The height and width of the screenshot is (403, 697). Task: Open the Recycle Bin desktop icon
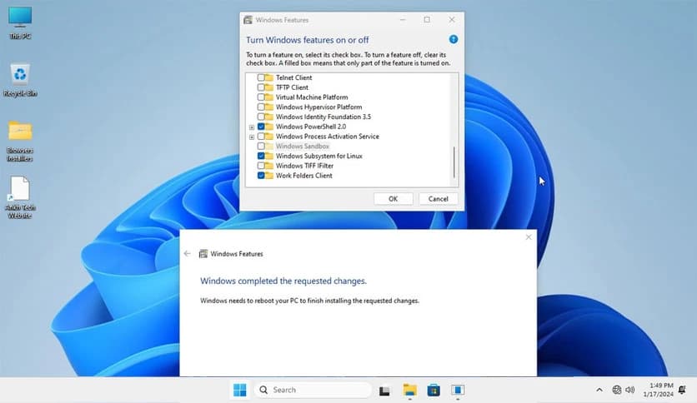click(20, 80)
